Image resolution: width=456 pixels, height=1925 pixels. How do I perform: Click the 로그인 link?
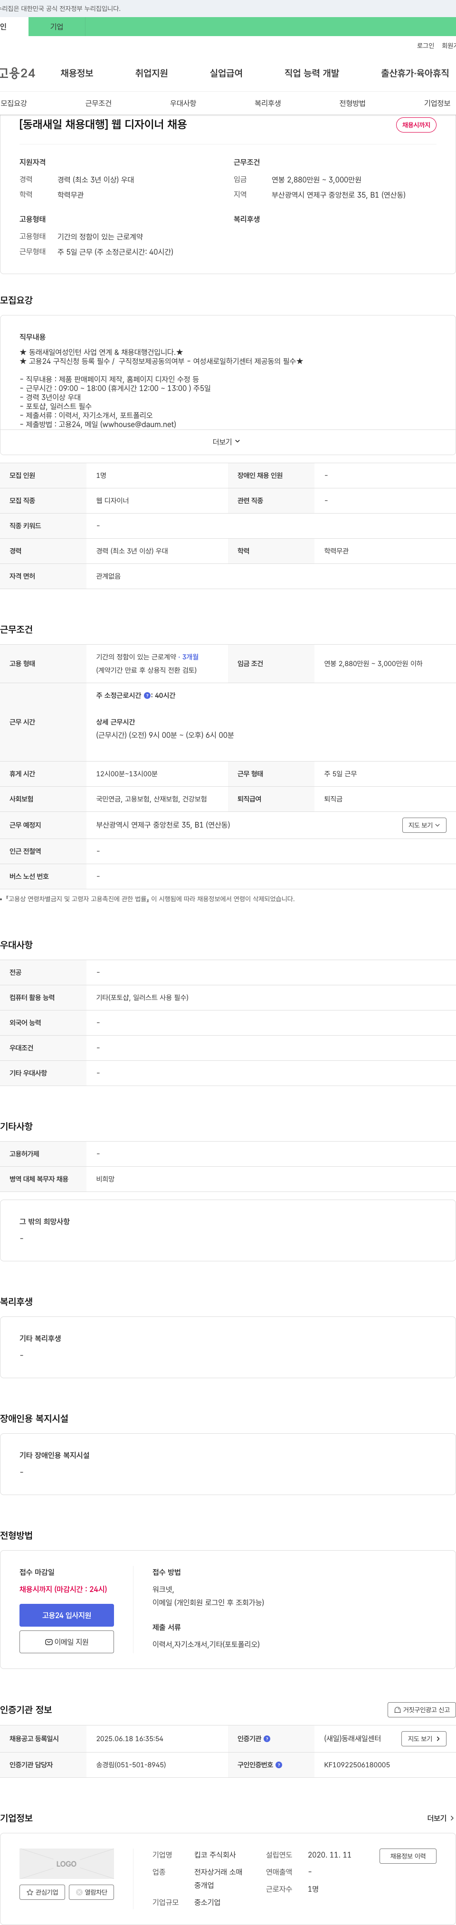(x=425, y=46)
